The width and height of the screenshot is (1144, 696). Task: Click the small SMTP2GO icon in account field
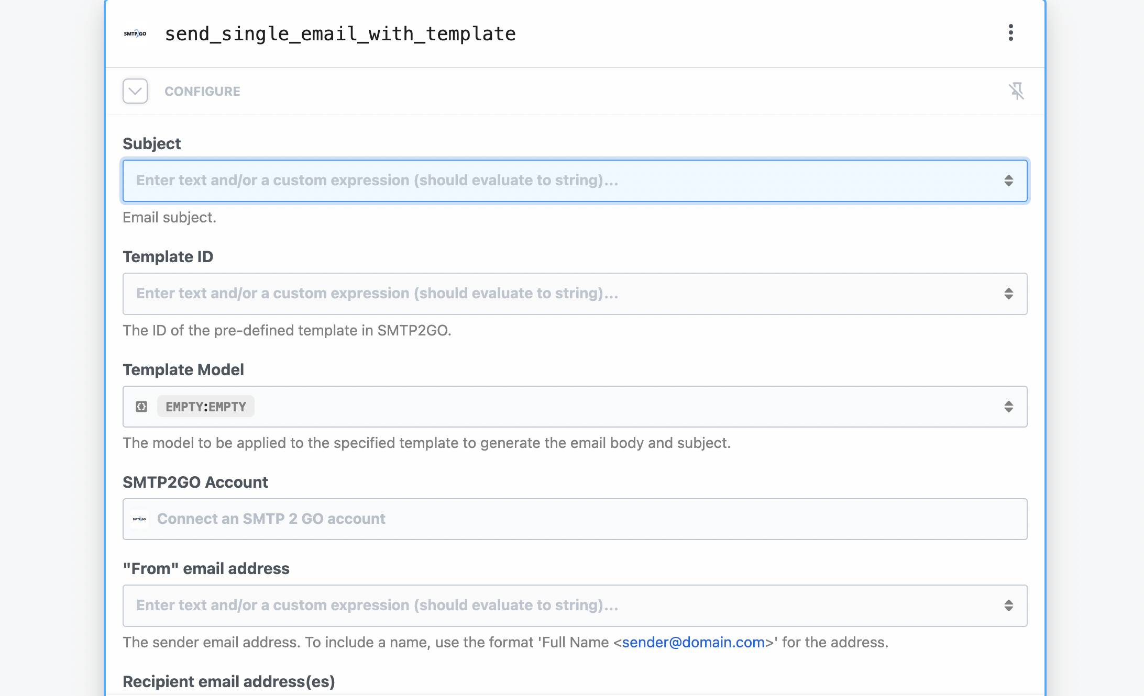coord(139,519)
